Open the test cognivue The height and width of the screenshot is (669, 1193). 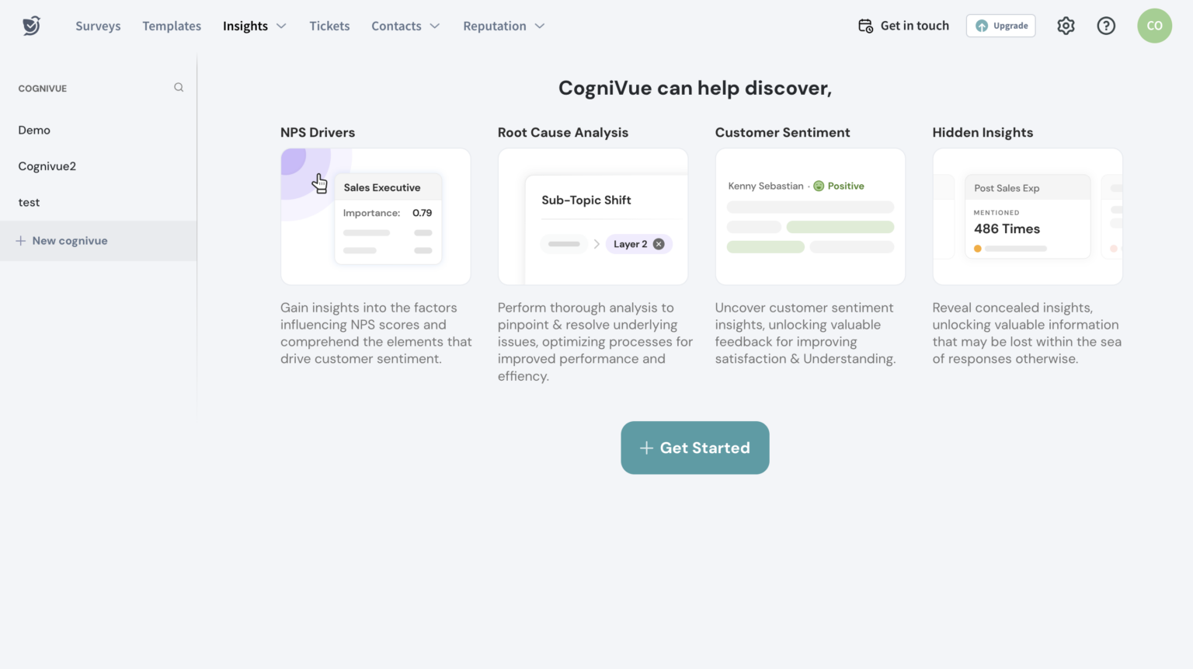tap(29, 202)
